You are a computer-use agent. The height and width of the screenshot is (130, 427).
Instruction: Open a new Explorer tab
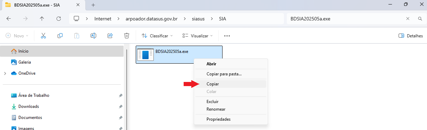point(93,5)
